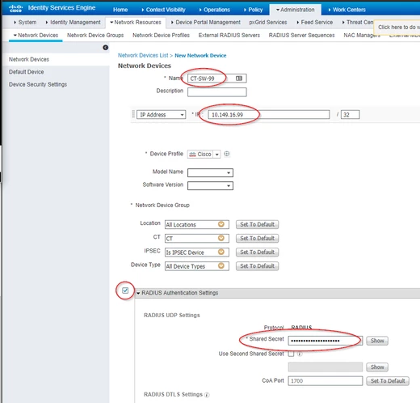
Task: Click the IPSEC orange selector icon
Action: (221, 252)
